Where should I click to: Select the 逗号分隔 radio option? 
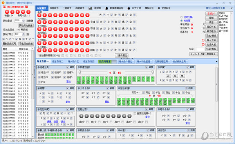181,17
